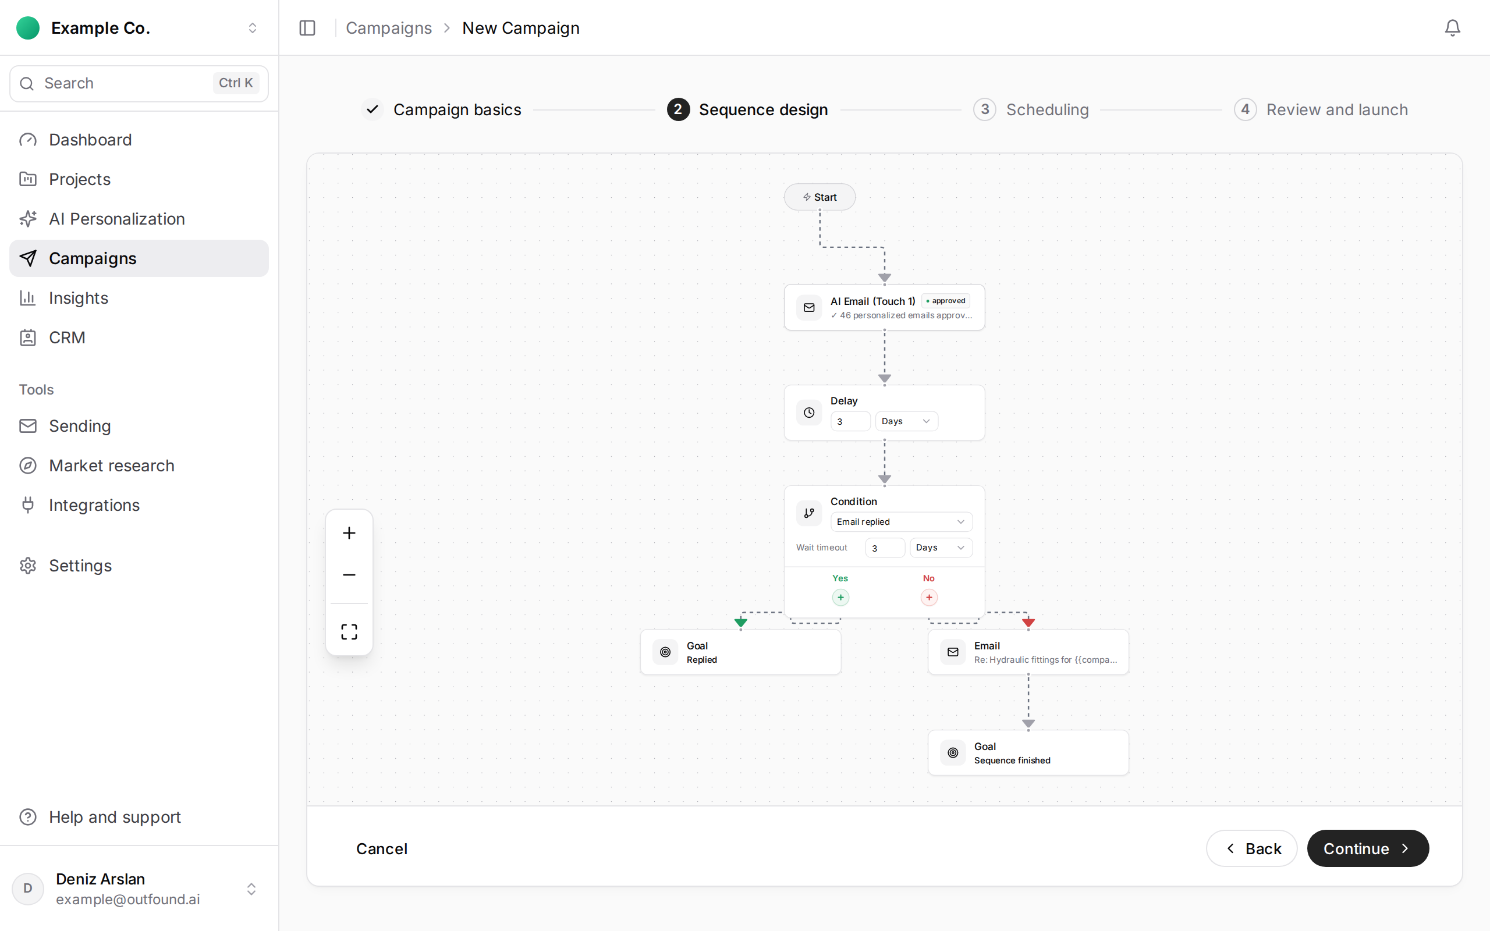Go to AI Personalization
This screenshot has height=931, width=1490.
coord(139,219)
